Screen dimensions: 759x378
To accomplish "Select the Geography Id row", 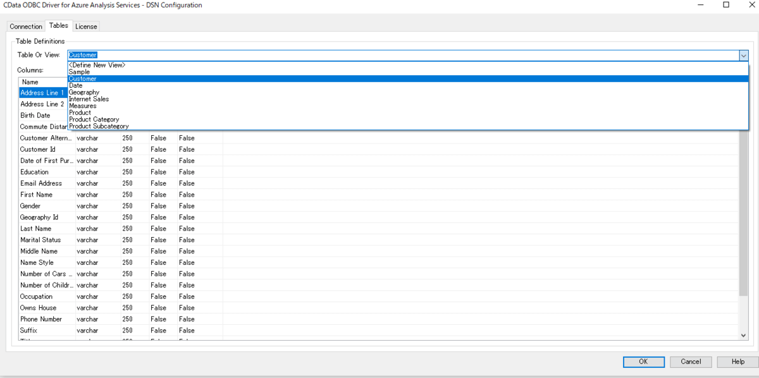I will 120,217.
